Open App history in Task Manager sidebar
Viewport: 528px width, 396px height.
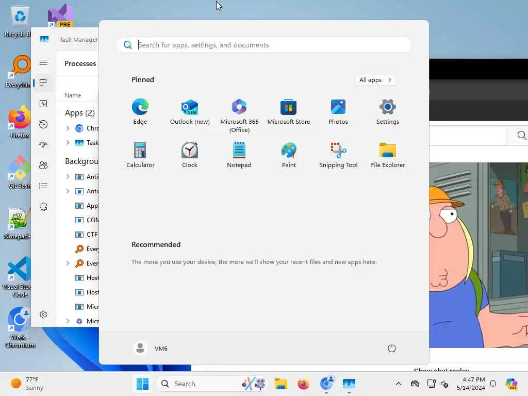[x=43, y=124]
